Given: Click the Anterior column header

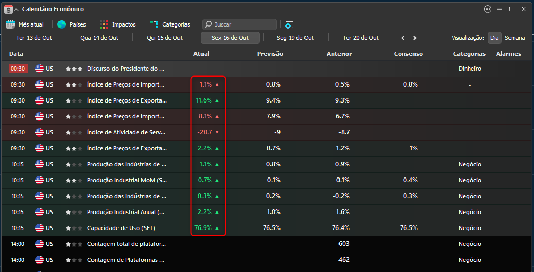Looking at the screenshot, I should 339,54.
